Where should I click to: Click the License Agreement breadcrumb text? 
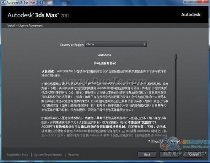pos(31,26)
